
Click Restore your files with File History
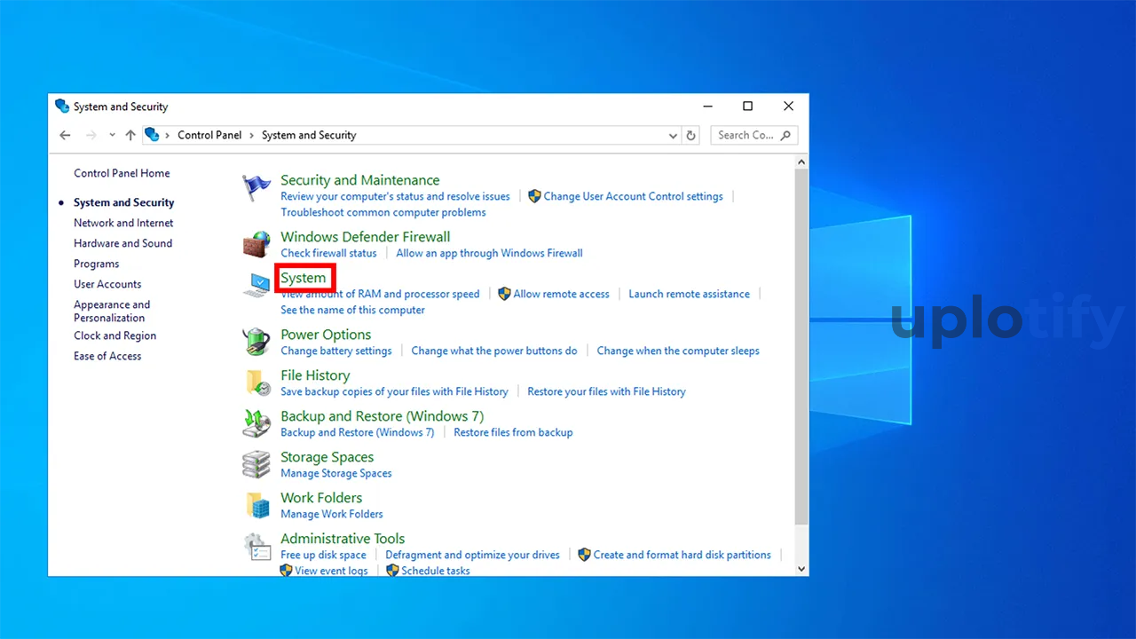[606, 391]
